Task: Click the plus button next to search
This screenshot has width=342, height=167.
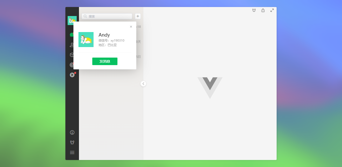Action: [138, 16]
